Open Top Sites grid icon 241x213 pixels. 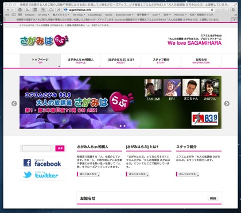click(x=20, y=15)
